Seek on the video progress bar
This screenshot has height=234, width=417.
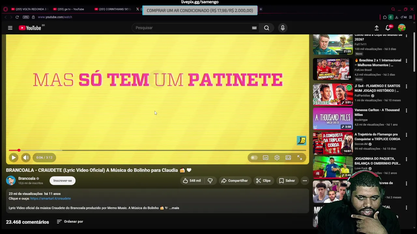point(157,150)
